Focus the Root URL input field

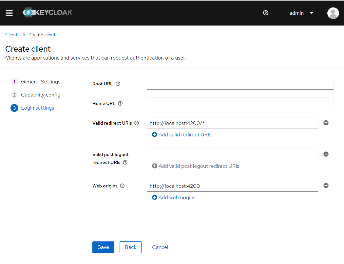pyautogui.click(x=240, y=84)
